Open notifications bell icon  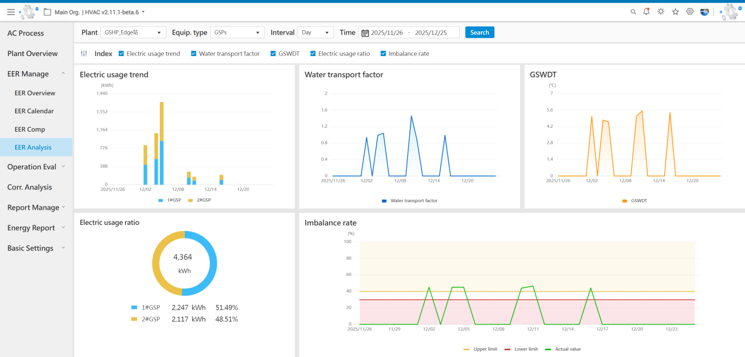click(647, 12)
